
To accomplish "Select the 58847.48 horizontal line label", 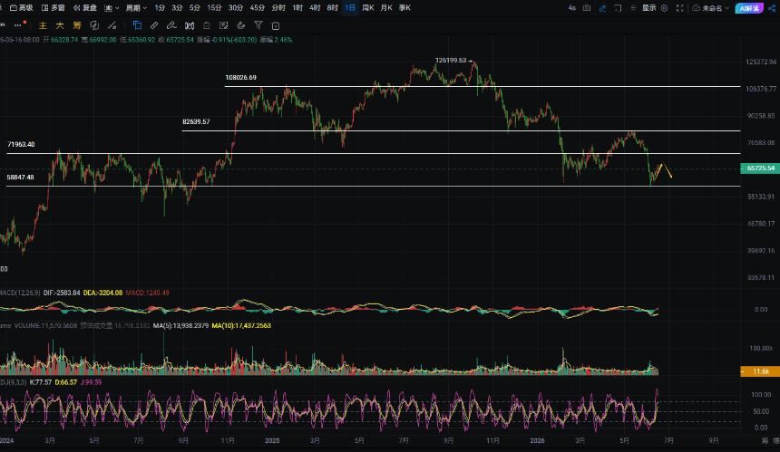I will pyautogui.click(x=20, y=178).
